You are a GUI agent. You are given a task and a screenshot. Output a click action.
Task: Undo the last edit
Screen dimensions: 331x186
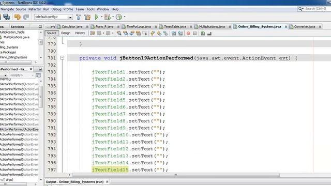(x=17, y=17)
